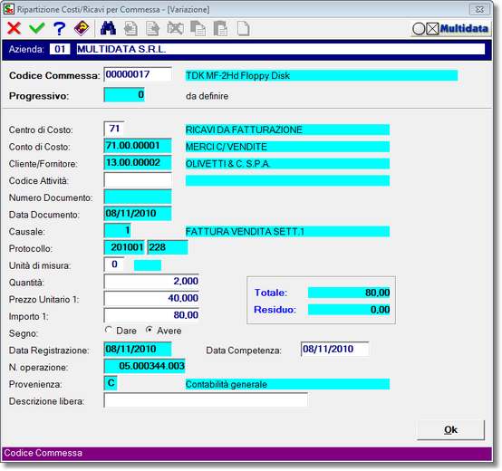Click the text Contabilità generale
The height and width of the screenshot is (471, 502).
(227, 384)
